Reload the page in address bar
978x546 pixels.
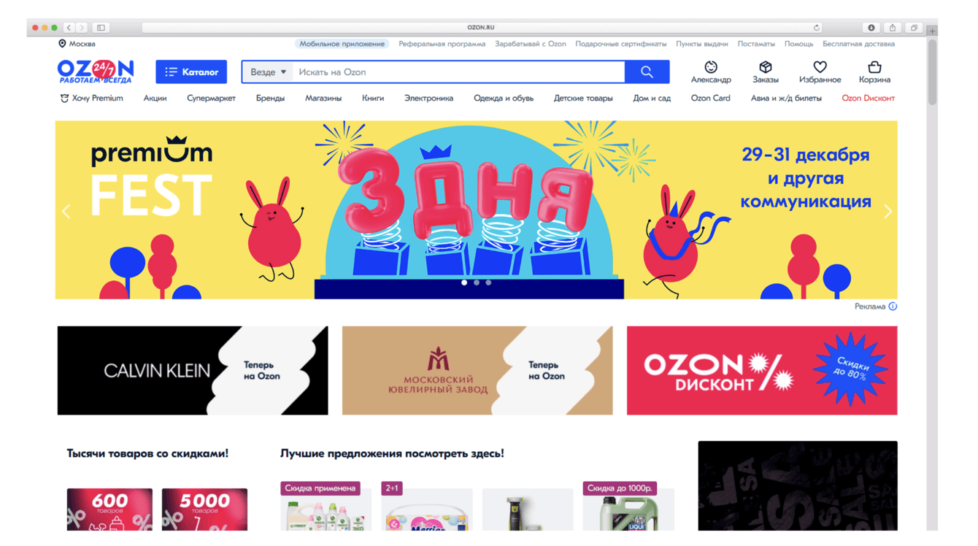(817, 28)
